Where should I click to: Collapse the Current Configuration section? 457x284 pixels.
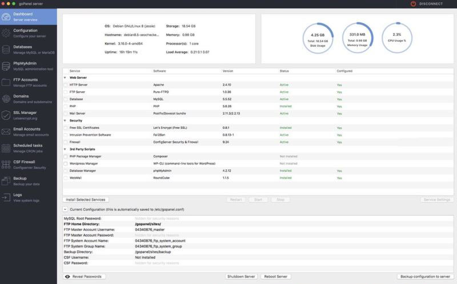coord(65,209)
